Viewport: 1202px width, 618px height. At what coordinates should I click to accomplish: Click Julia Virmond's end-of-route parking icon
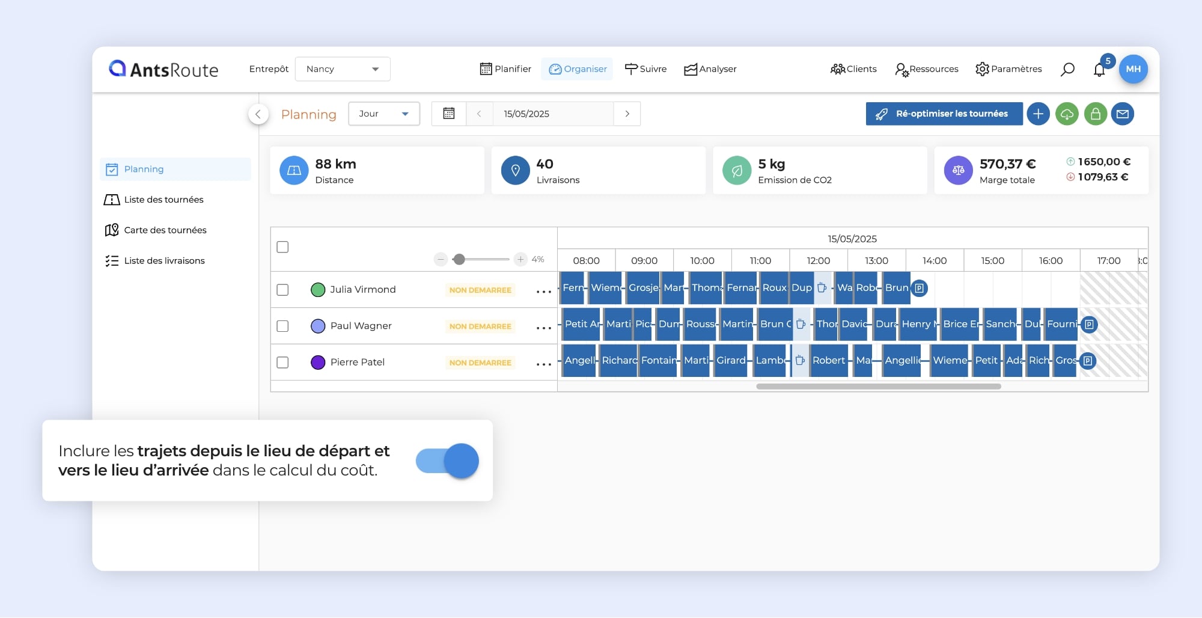(x=919, y=289)
